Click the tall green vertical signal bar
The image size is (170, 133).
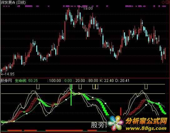[x=71, y=95]
